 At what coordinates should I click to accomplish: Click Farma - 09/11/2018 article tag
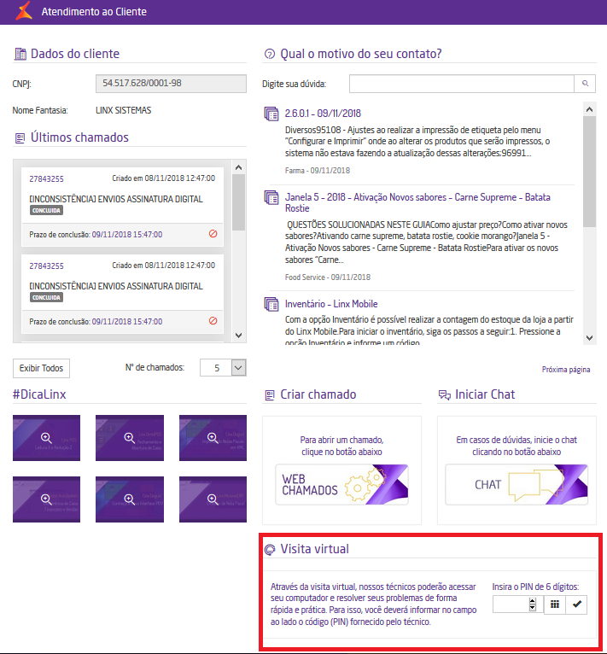318,171
